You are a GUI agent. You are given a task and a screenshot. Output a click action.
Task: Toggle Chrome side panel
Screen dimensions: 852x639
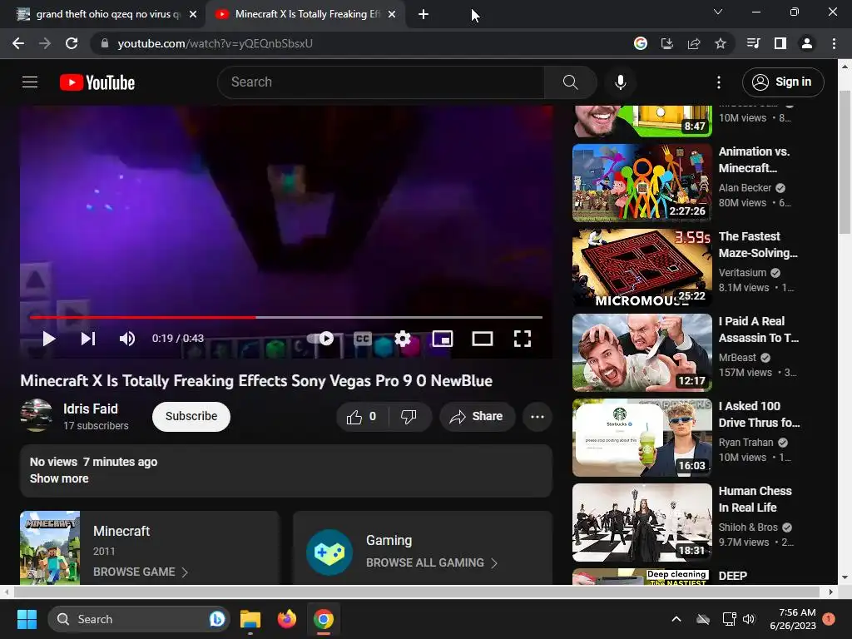point(780,43)
